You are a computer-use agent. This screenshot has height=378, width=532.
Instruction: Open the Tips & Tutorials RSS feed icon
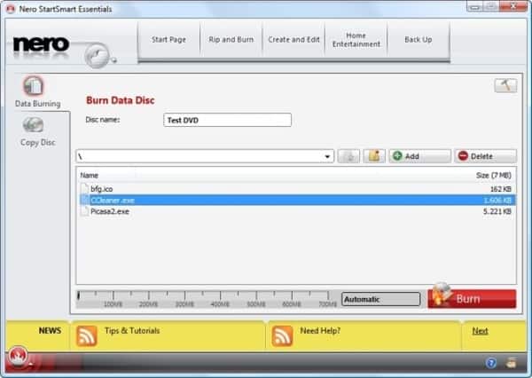coord(87,335)
